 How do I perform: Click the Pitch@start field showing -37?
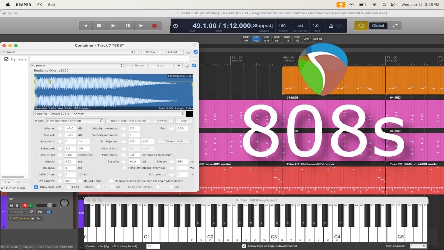click(134, 141)
